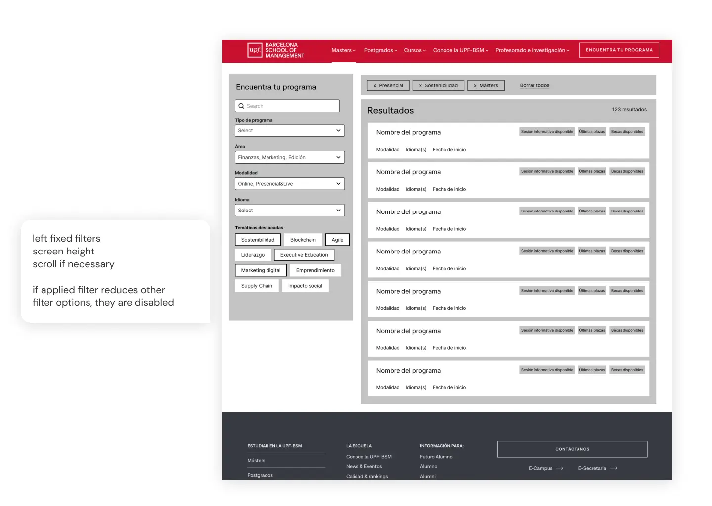
Task: Open the Modalidad dropdown
Action: click(289, 184)
